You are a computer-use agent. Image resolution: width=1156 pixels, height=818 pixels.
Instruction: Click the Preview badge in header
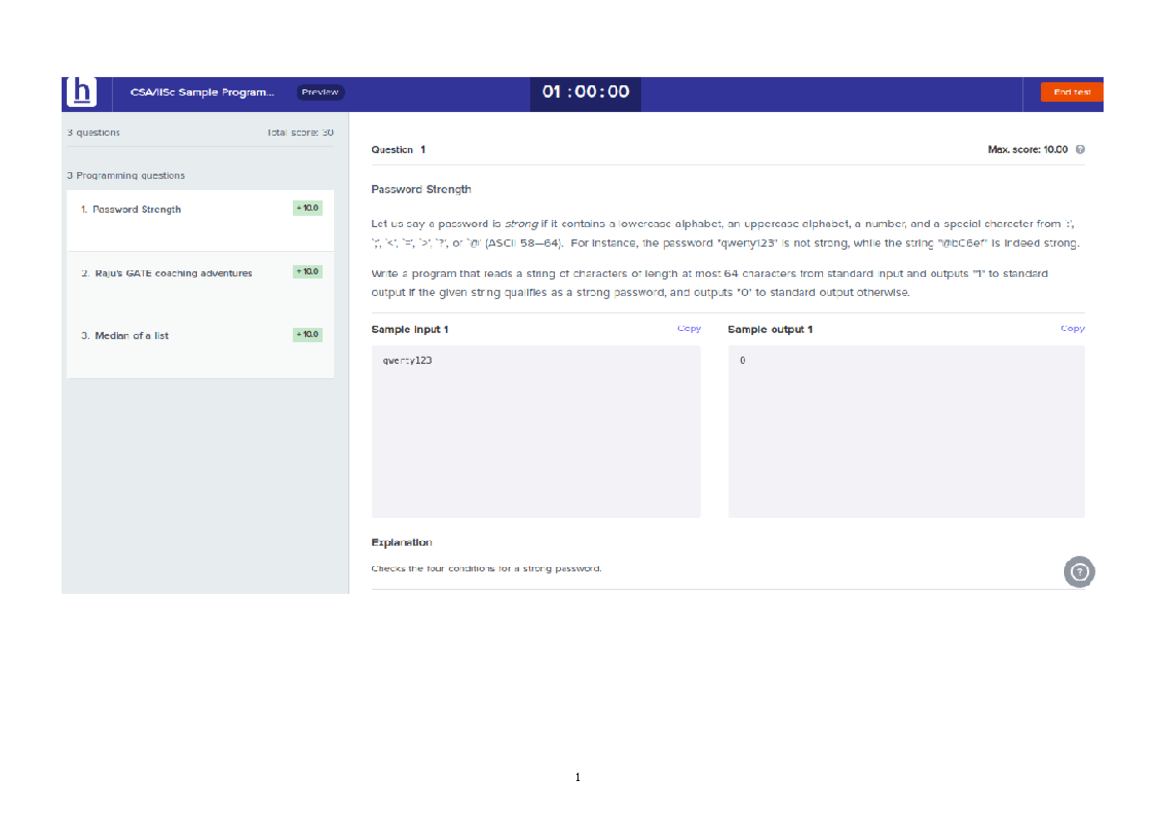pos(320,92)
